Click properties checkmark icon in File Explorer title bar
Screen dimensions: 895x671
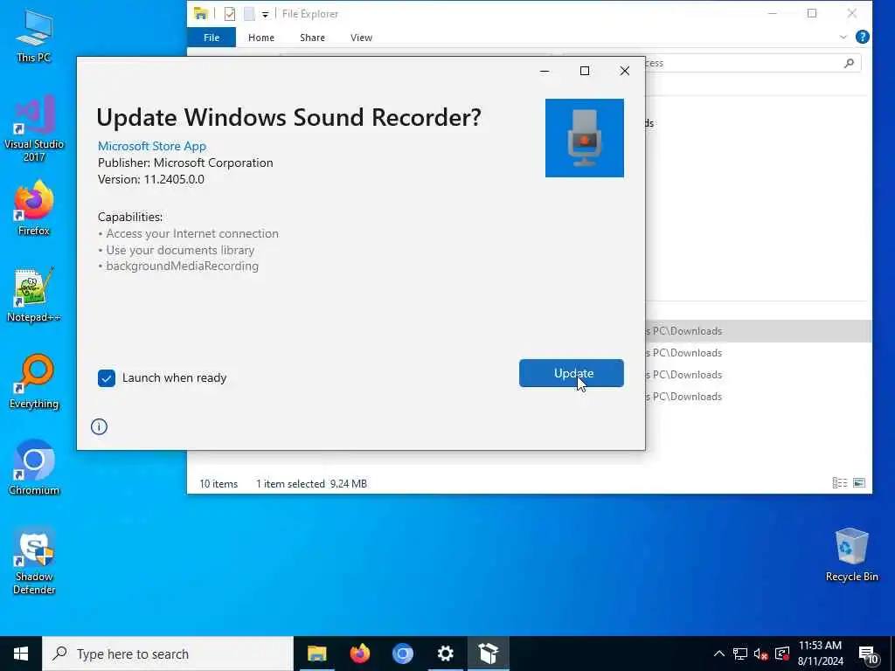pyautogui.click(x=230, y=14)
